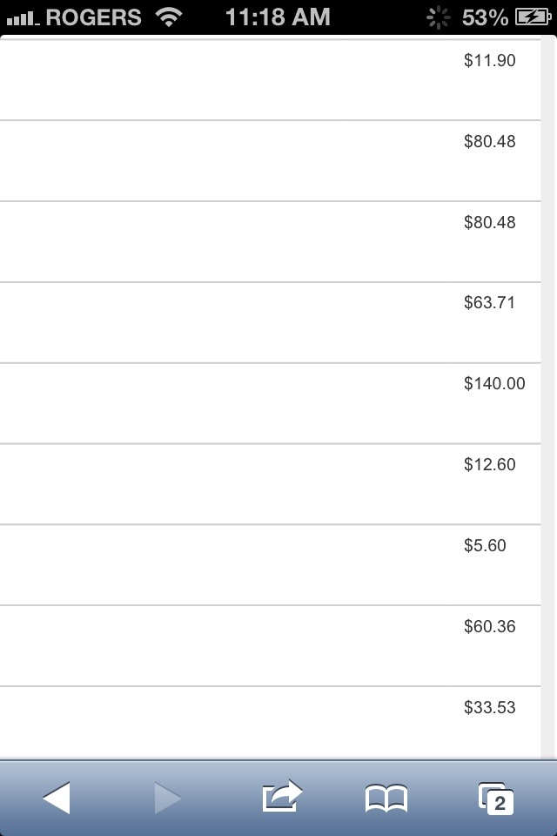Select the $60.36 amount
The image size is (557, 836).
tap(489, 626)
